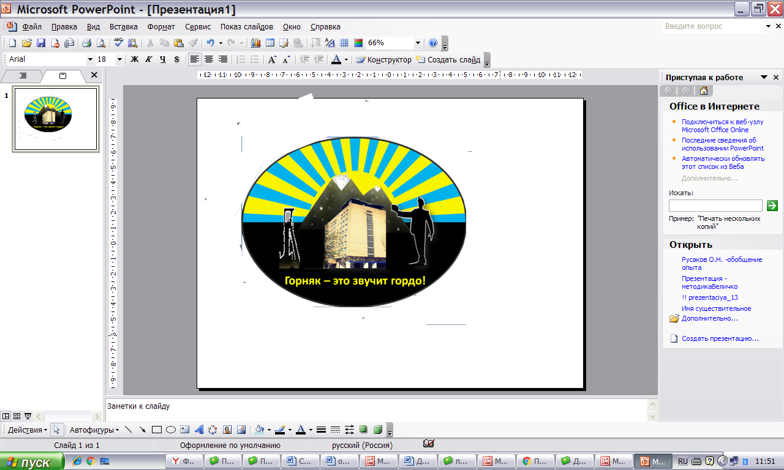This screenshot has height=470, width=784.
Task: Insert diagram or organization chart
Action: pyautogui.click(x=213, y=430)
